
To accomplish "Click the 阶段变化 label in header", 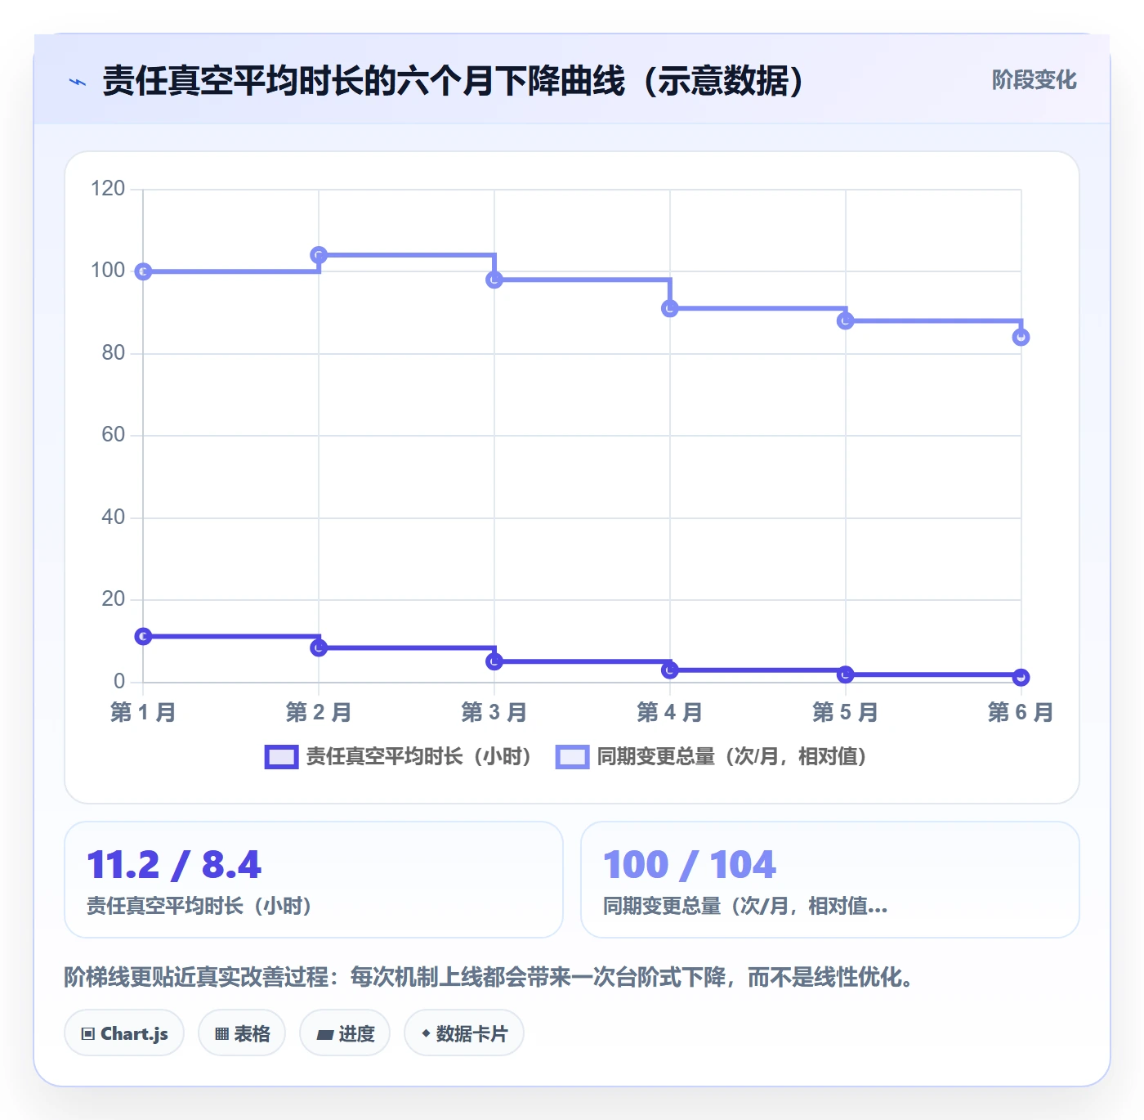I will coord(1034,80).
